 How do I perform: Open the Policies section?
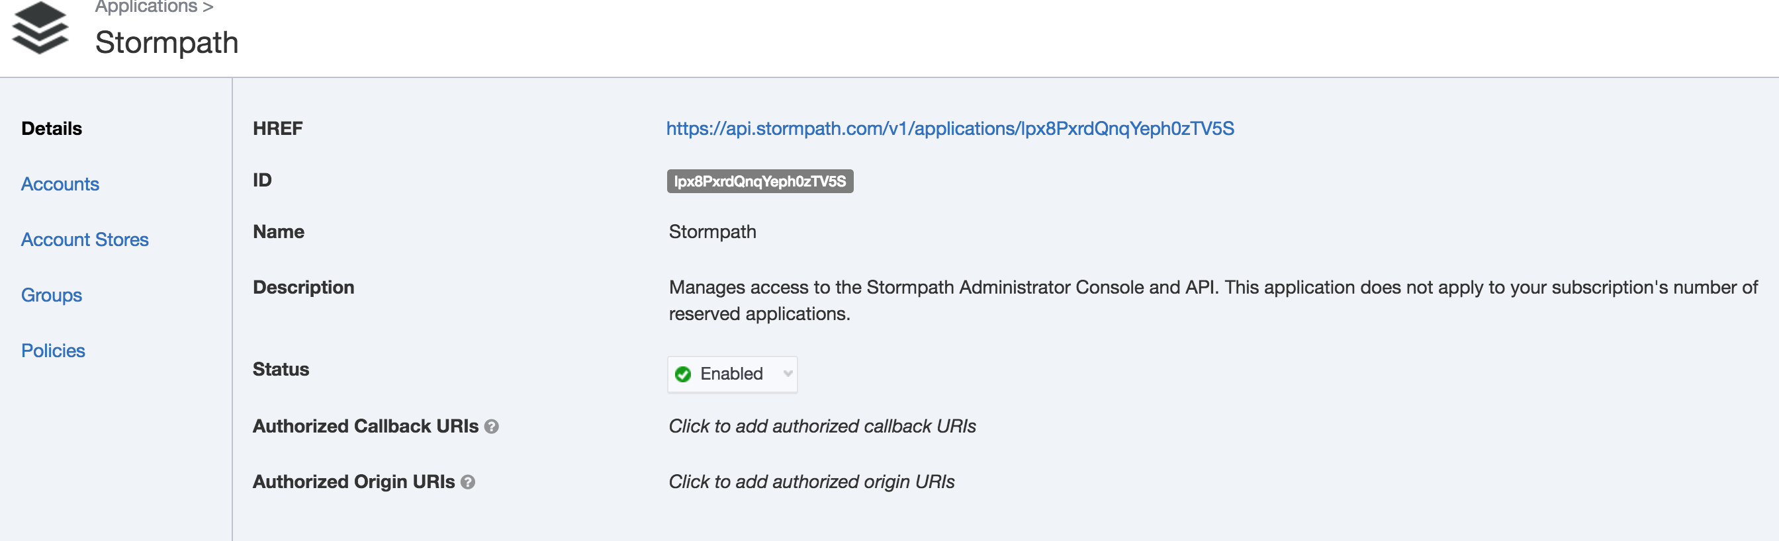tap(53, 351)
